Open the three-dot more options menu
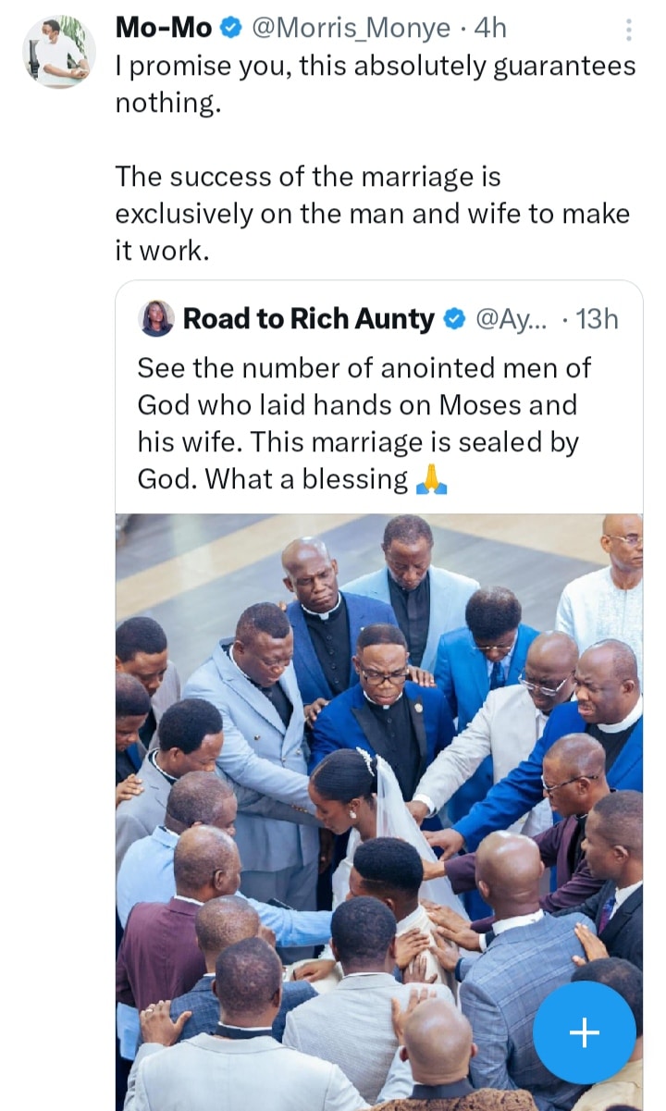This screenshot has width=666, height=1111. coord(629,31)
